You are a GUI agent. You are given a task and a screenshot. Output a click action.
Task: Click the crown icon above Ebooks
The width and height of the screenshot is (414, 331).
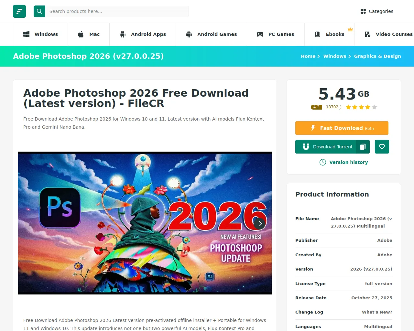(350, 29)
